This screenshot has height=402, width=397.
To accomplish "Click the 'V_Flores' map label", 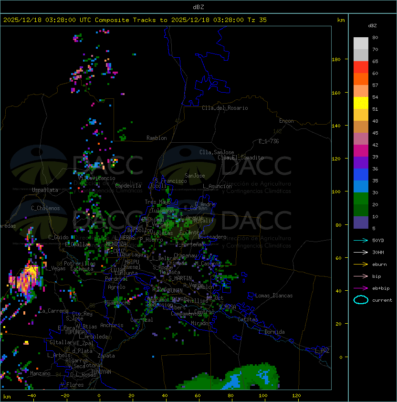I will [x=72, y=385].
